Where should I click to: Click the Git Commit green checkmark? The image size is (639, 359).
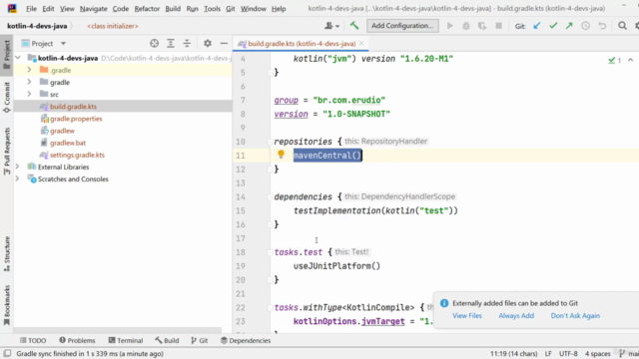point(553,26)
